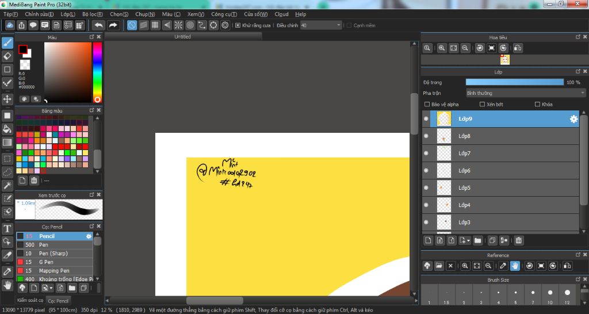Select the Text tool
The image size is (589, 314).
pyautogui.click(x=7, y=228)
